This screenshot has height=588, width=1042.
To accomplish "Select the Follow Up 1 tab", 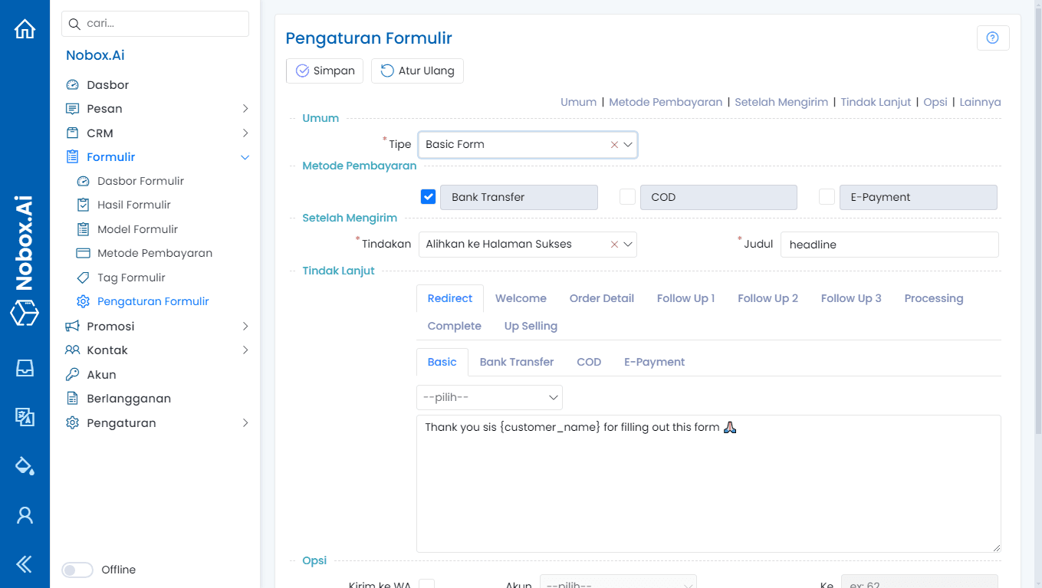I will click(685, 298).
